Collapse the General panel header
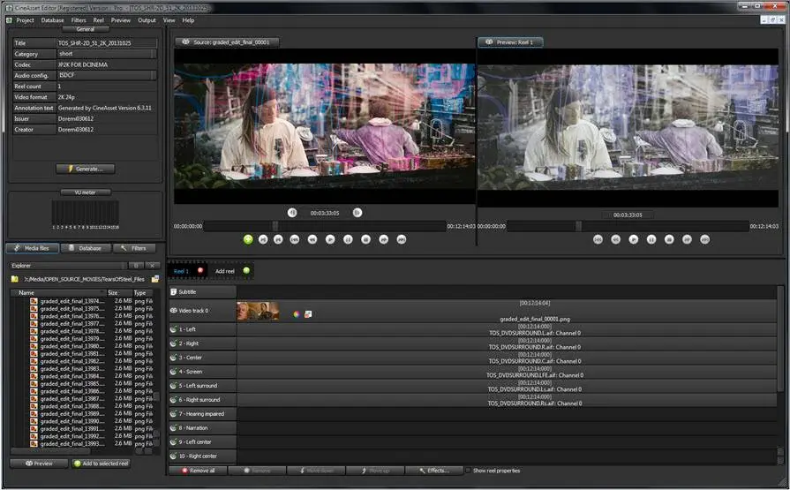Viewport: 790px width, 490px height. tap(85, 29)
